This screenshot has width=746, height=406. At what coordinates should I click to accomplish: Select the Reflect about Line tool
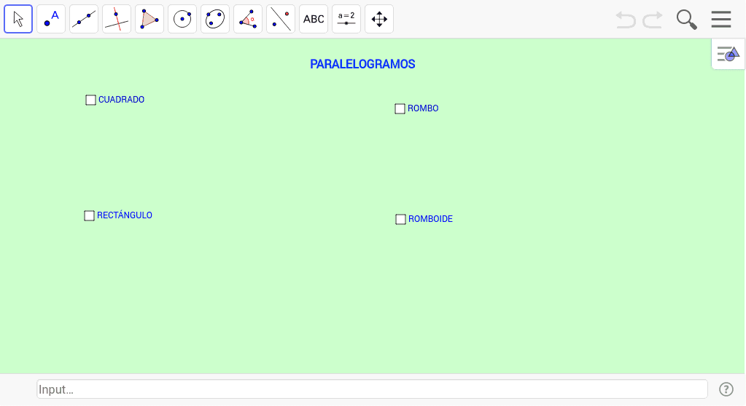[281, 19]
